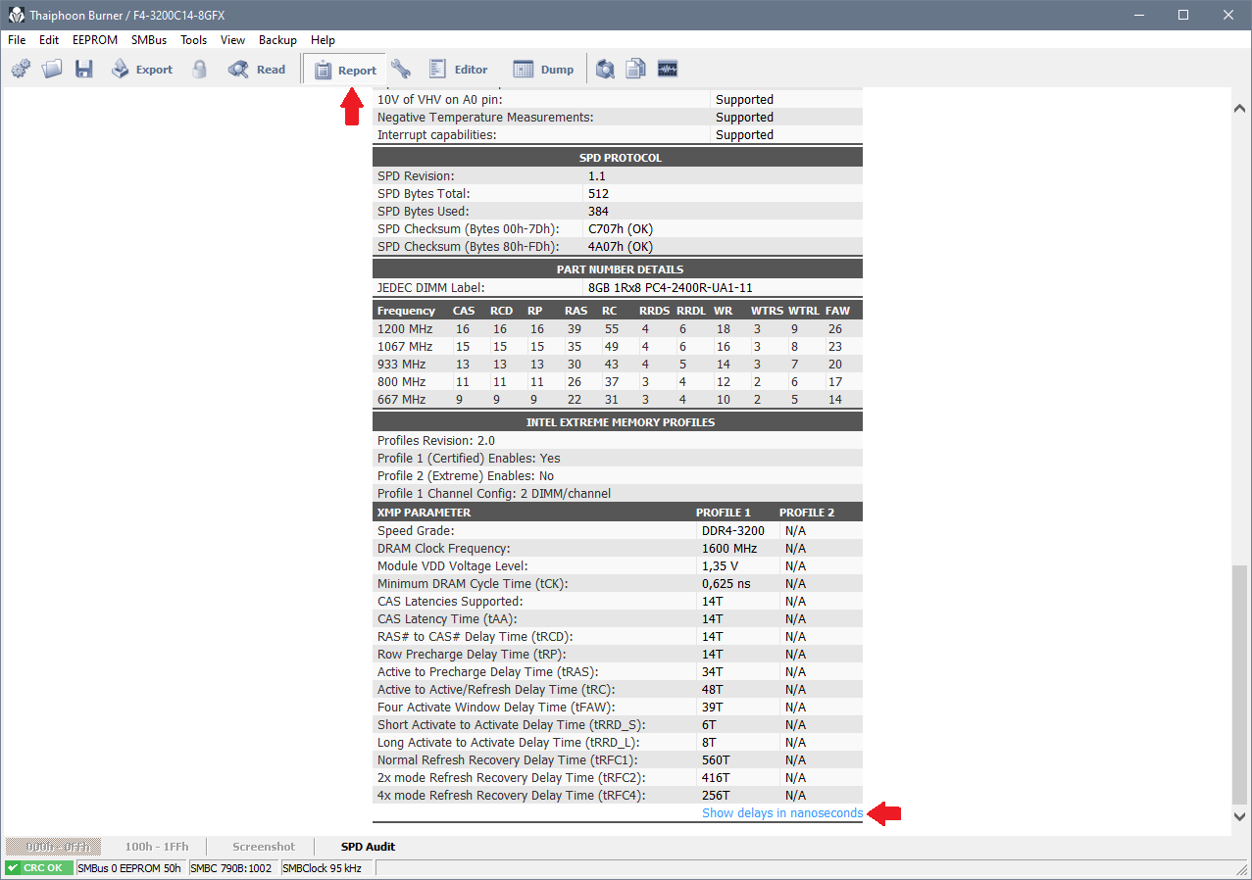Image resolution: width=1252 pixels, height=880 pixels.
Task: Switch to the 100h - 1FFh tab
Action: [x=156, y=847]
